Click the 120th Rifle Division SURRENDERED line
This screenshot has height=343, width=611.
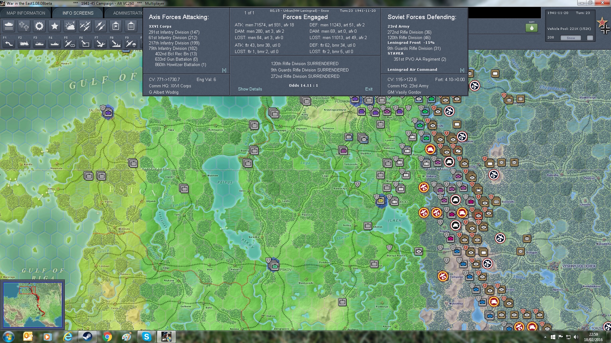click(x=305, y=64)
